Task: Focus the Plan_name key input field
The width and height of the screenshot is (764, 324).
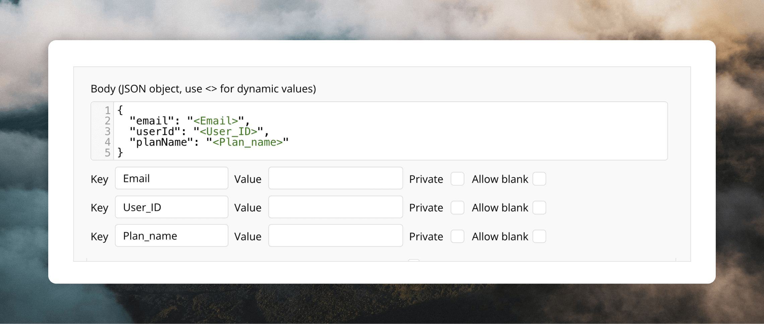Action: pyautogui.click(x=172, y=236)
